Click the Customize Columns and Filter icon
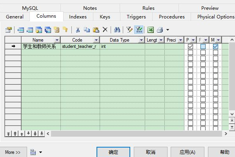The image size is (235, 157). (x=129, y=30)
